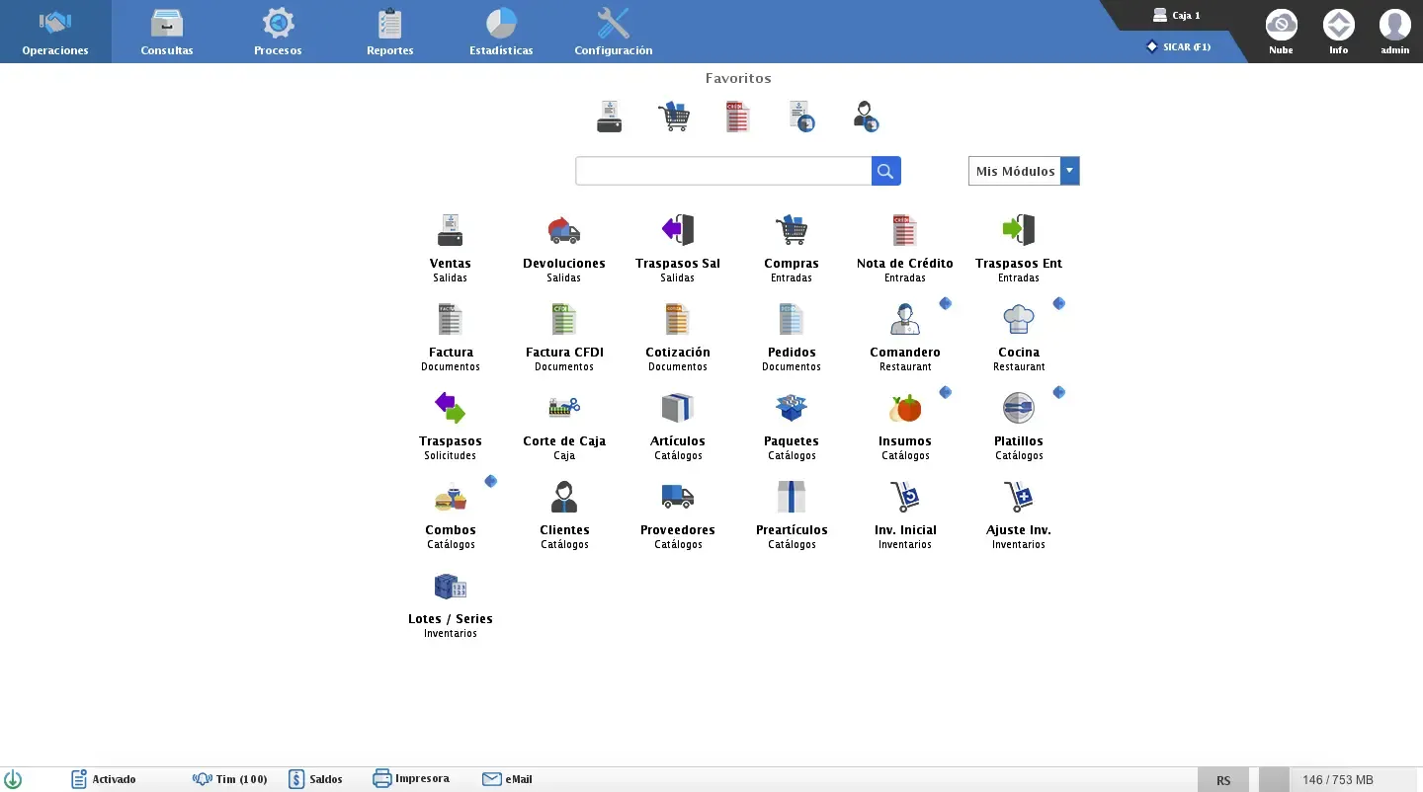This screenshot has height=792, width=1423.
Task: Open the SICAR (F1) dropdown
Action: pos(1180,46)
